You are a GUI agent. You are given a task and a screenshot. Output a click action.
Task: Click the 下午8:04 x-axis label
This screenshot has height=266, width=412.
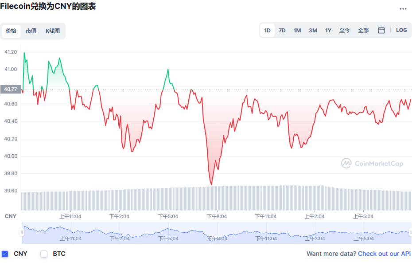coord(217,216)
